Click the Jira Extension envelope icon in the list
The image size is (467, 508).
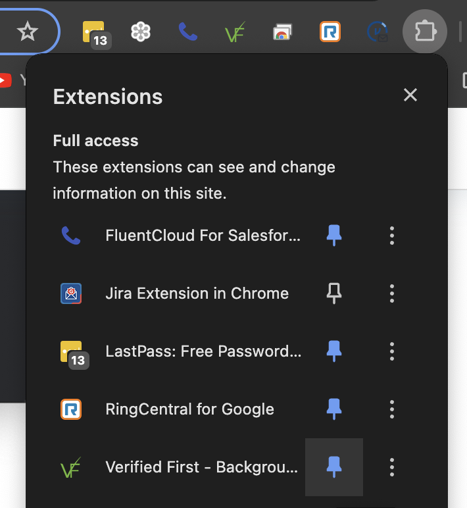71,293
